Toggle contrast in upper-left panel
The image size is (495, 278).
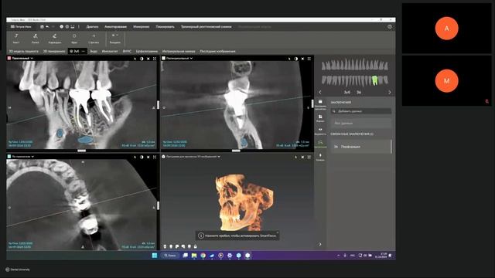point(142,59)
